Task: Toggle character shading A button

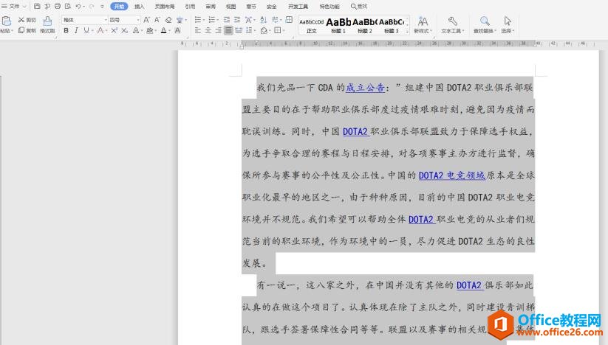Action: [x=177, y=30]
